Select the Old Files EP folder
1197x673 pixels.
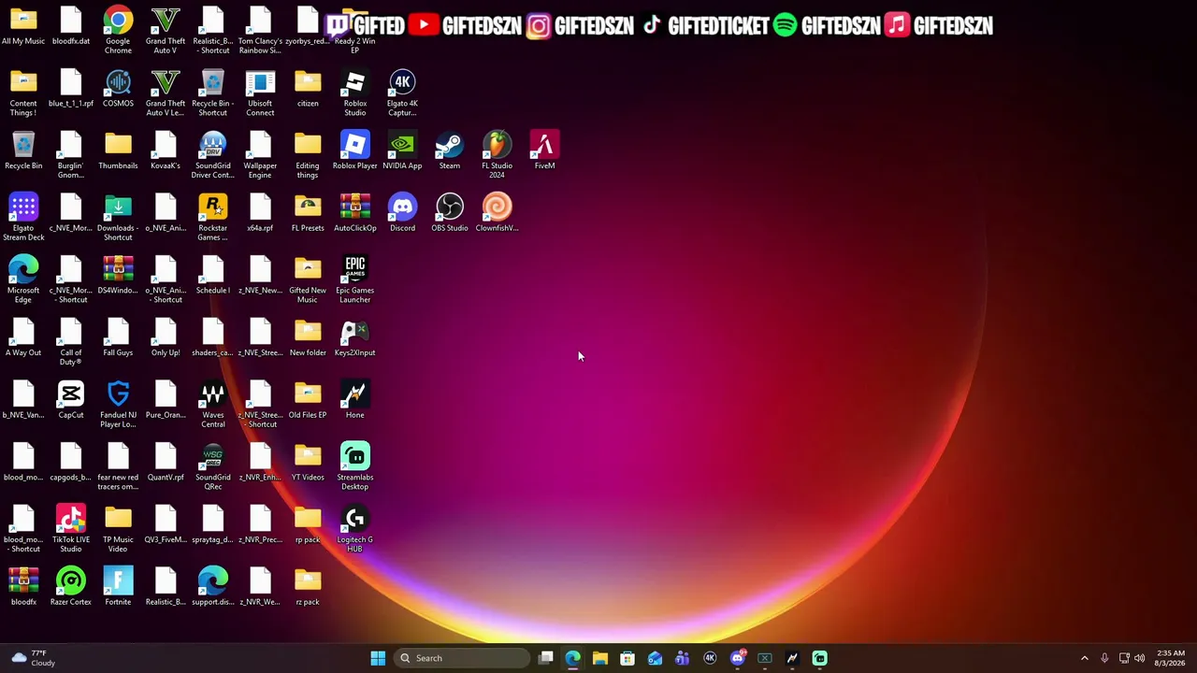(308, 400)
